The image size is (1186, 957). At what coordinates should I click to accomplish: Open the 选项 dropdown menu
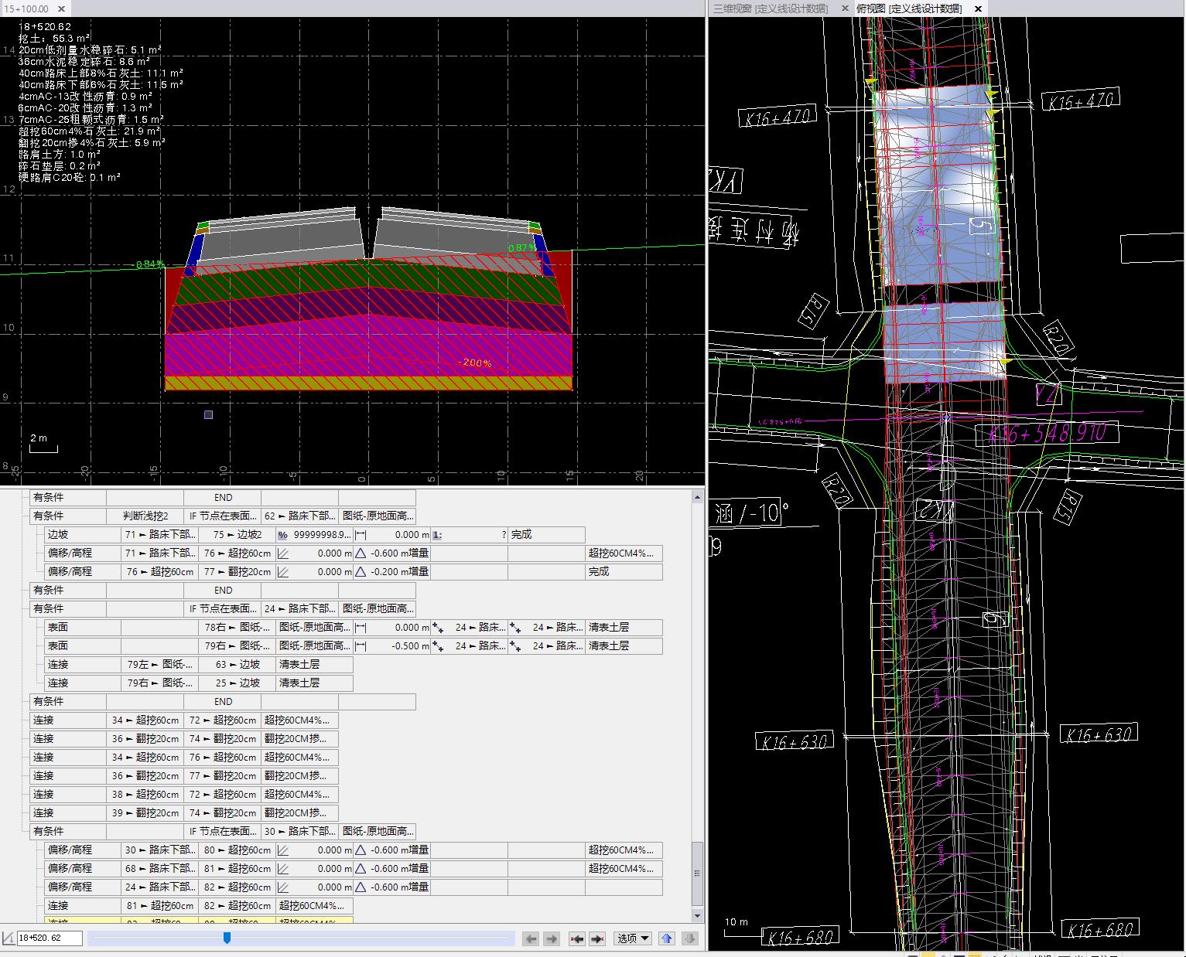(x=633, y=938)
